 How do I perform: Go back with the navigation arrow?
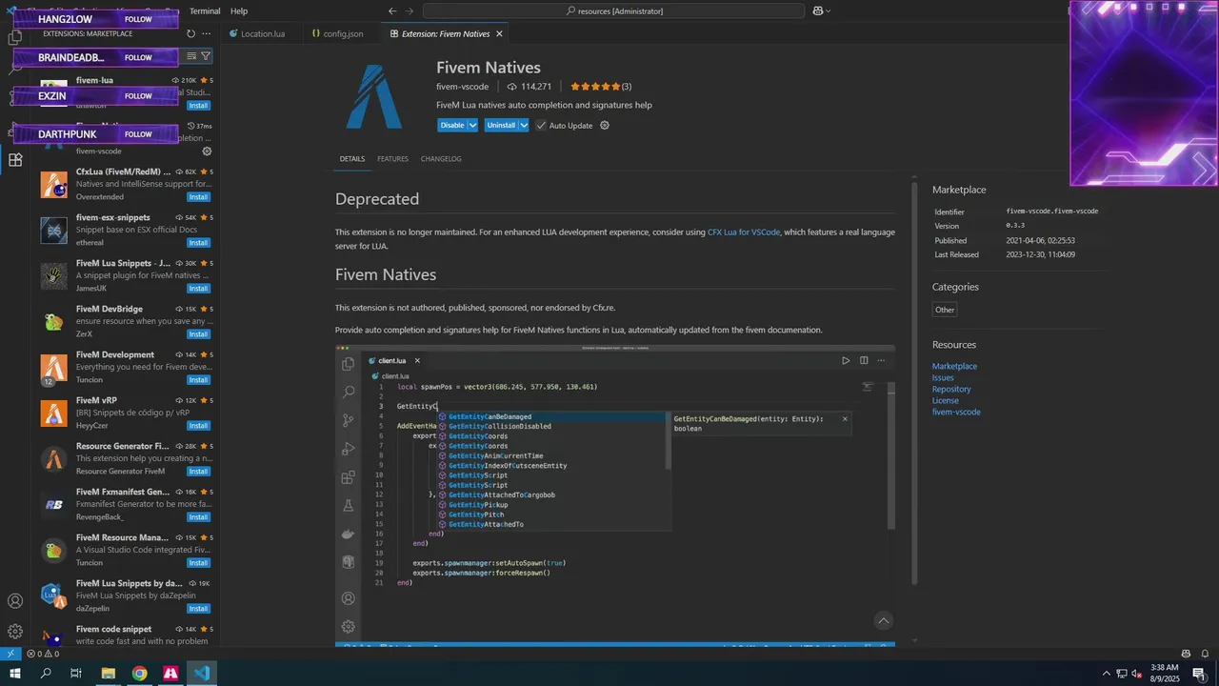coord(392,10)
